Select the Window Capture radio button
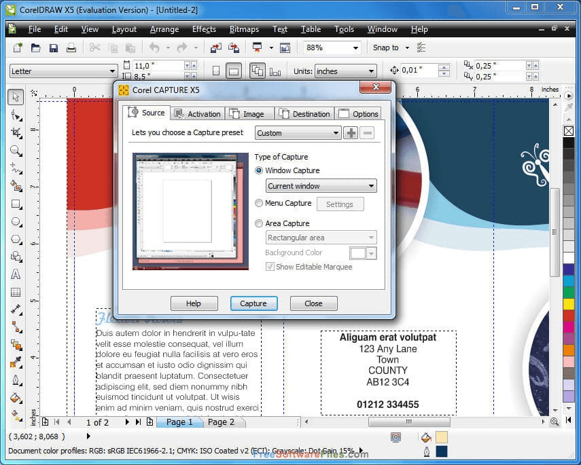The height and width of the screenshot is (465, 581). pyautogui.click(x=259, y=170)
